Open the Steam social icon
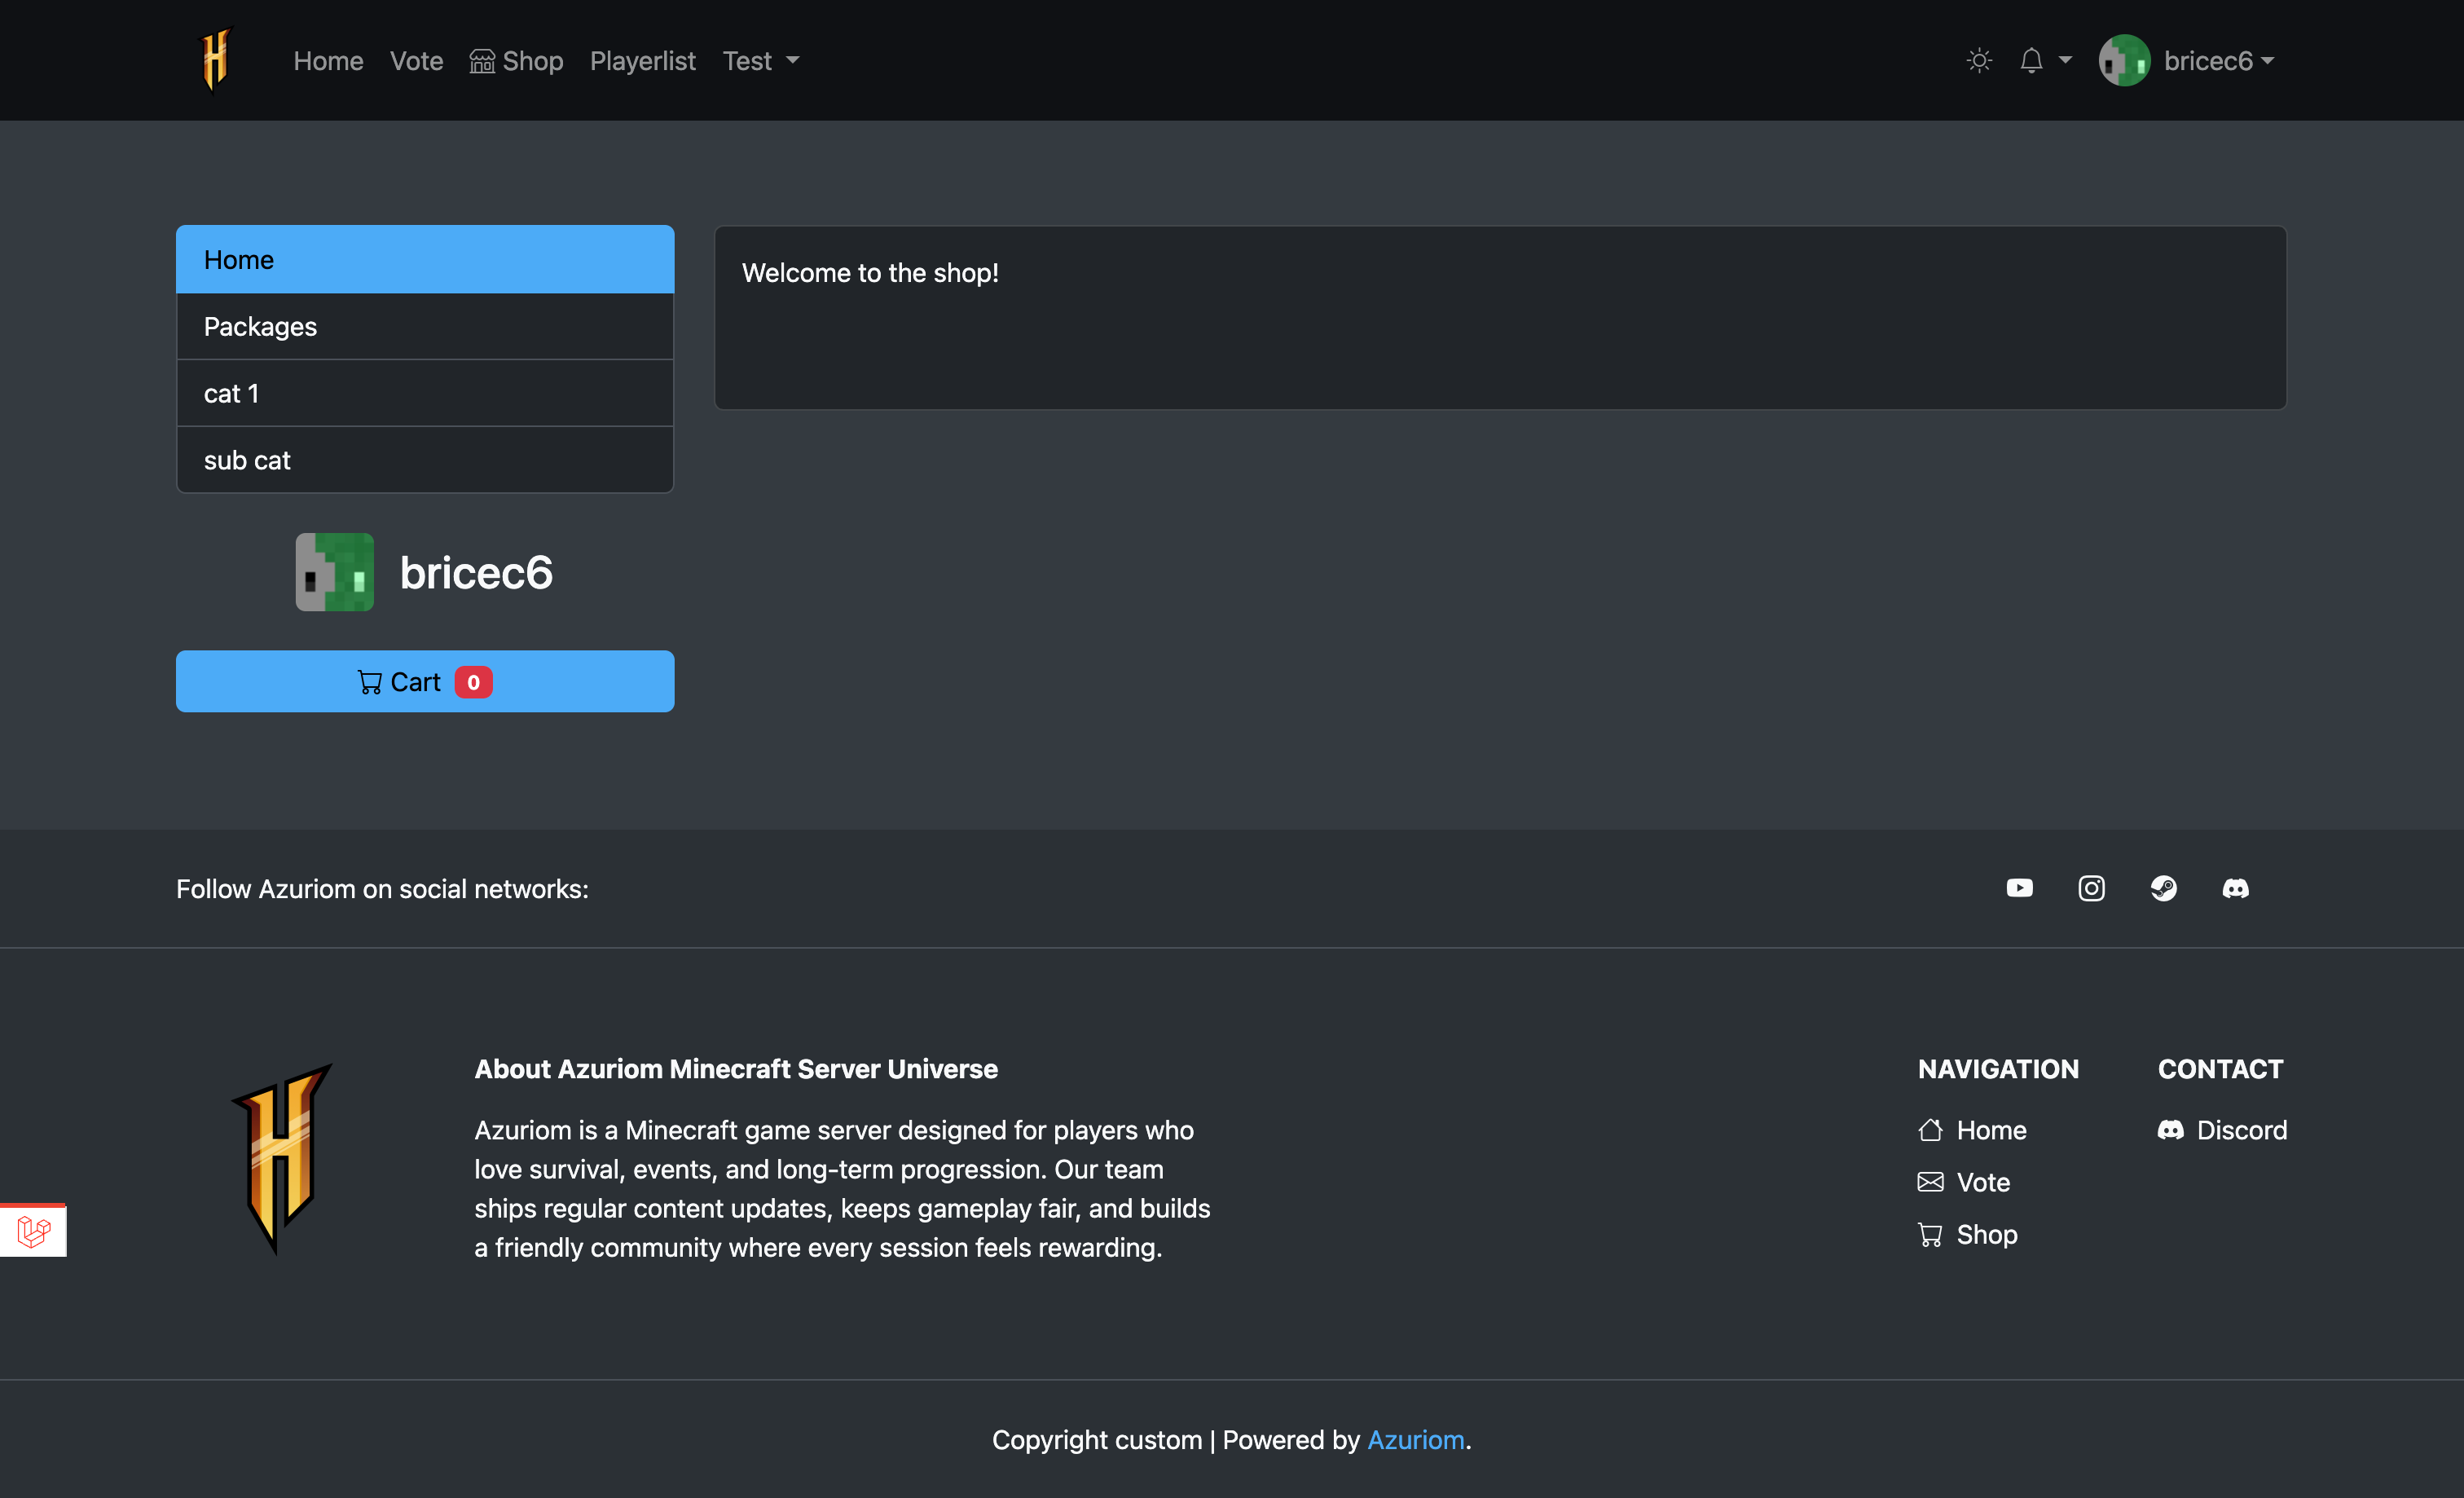The height and width of the screenshot is (1498, 2464). point(2163,888)
